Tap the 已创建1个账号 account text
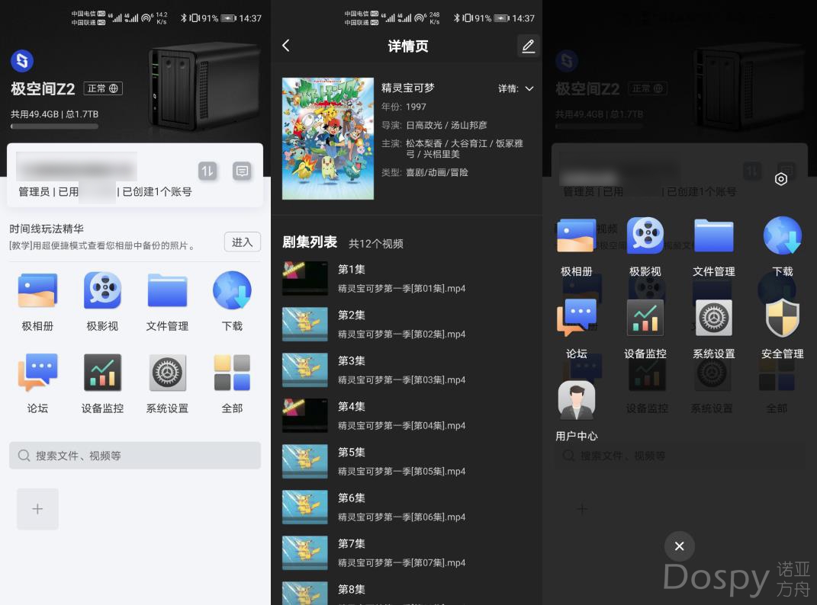The height and width of the screenshot is (605, 817). (157, 191)
